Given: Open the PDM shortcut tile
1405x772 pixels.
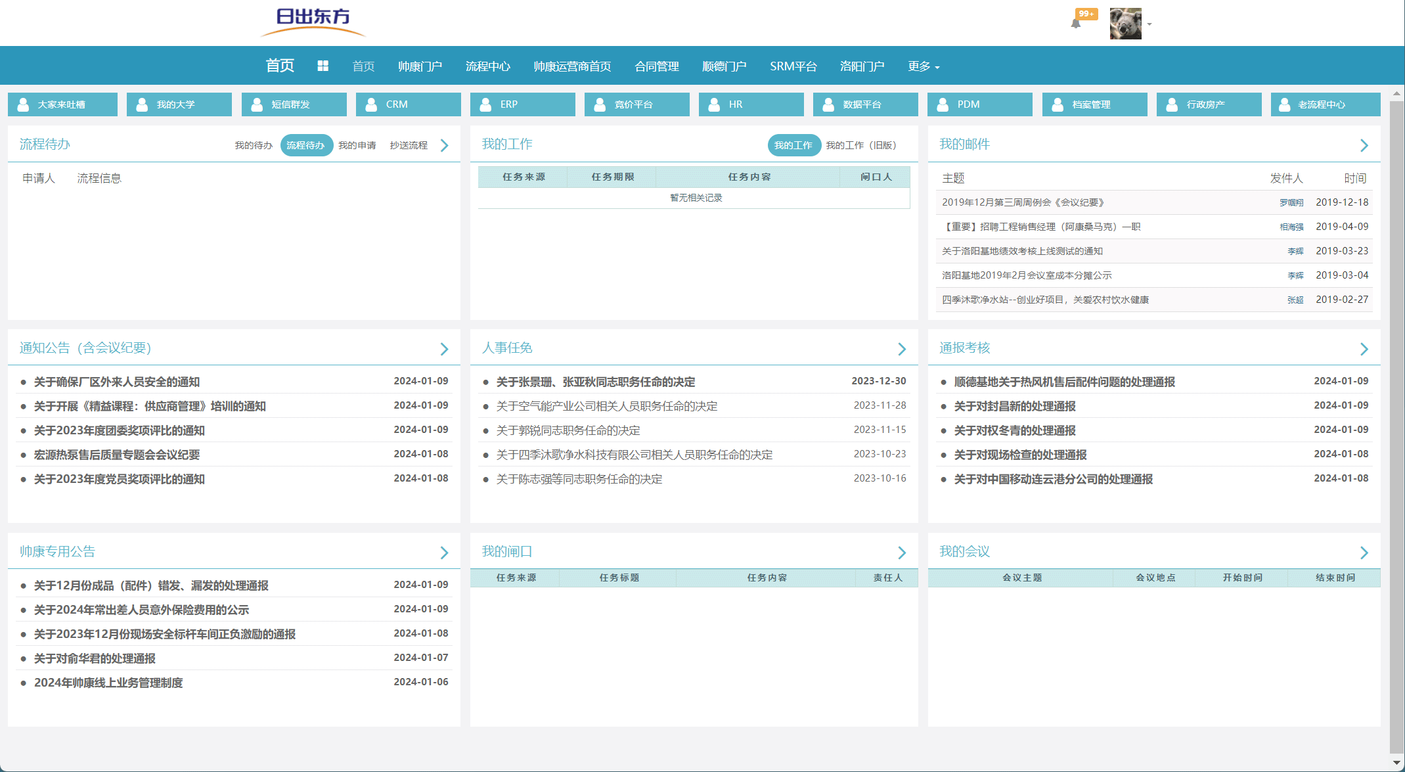Looking at the screenshot, I should (979, 104).
